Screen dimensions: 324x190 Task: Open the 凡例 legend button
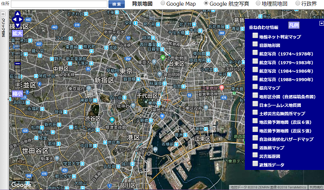point(294,25)
